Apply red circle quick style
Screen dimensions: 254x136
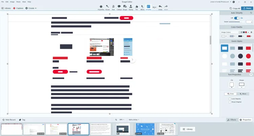tap(248, 56)
